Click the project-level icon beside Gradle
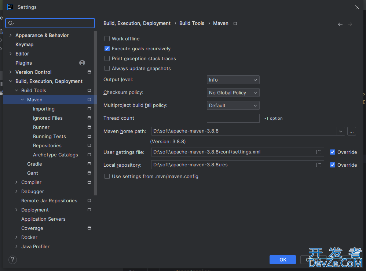The height and width of the screenshot is (271, 366). [x=89, y=164]
